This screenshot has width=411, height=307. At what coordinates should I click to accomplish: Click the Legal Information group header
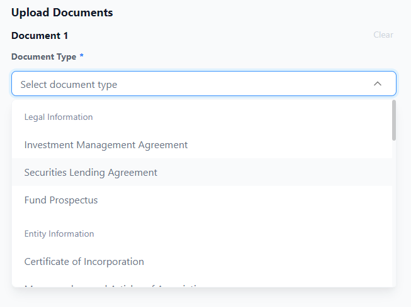tap(59, 117)
